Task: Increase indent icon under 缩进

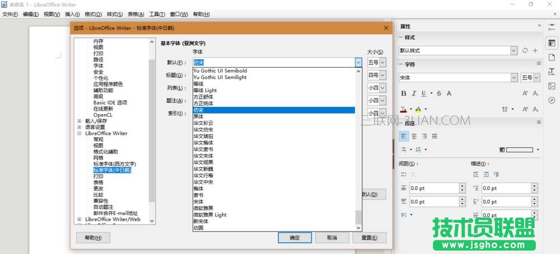Action: [475, 175]
